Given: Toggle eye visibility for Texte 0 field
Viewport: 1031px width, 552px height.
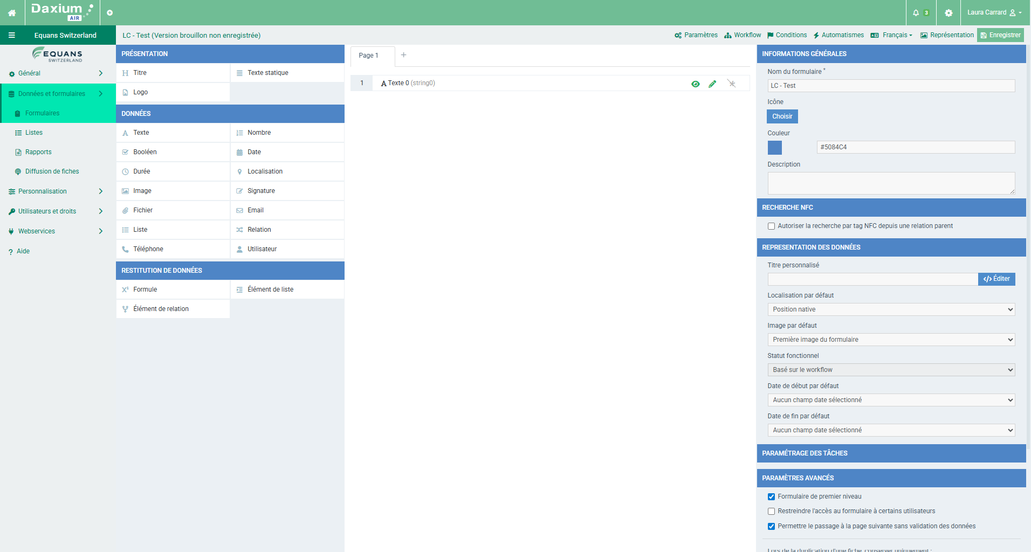Looking at the screenshot, I should (696, 84).
